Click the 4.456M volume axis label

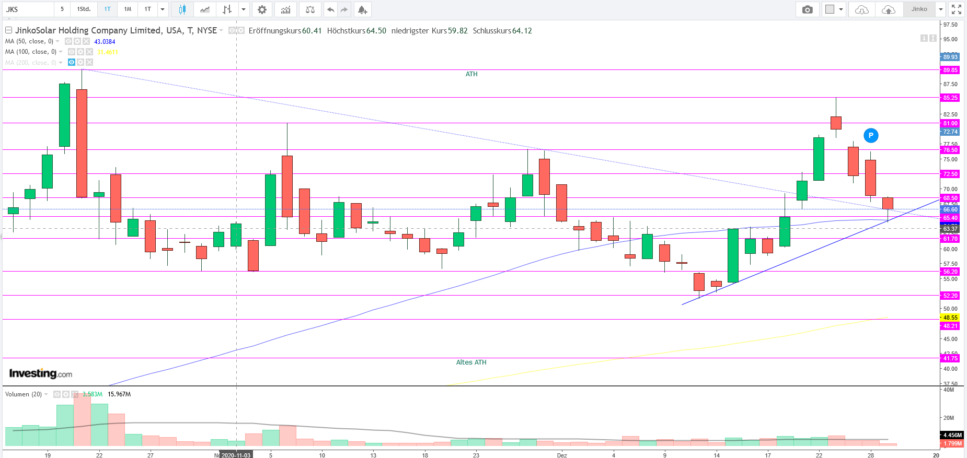tap(952, 435)
